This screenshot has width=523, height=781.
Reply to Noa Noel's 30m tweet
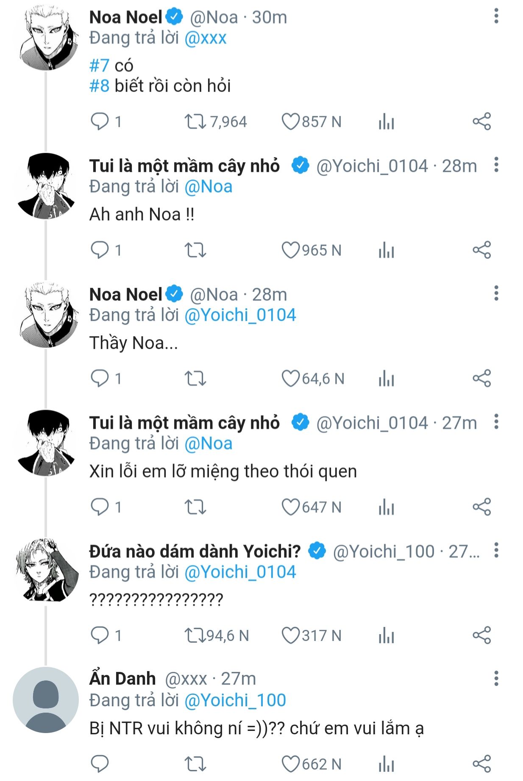(100, 121)
